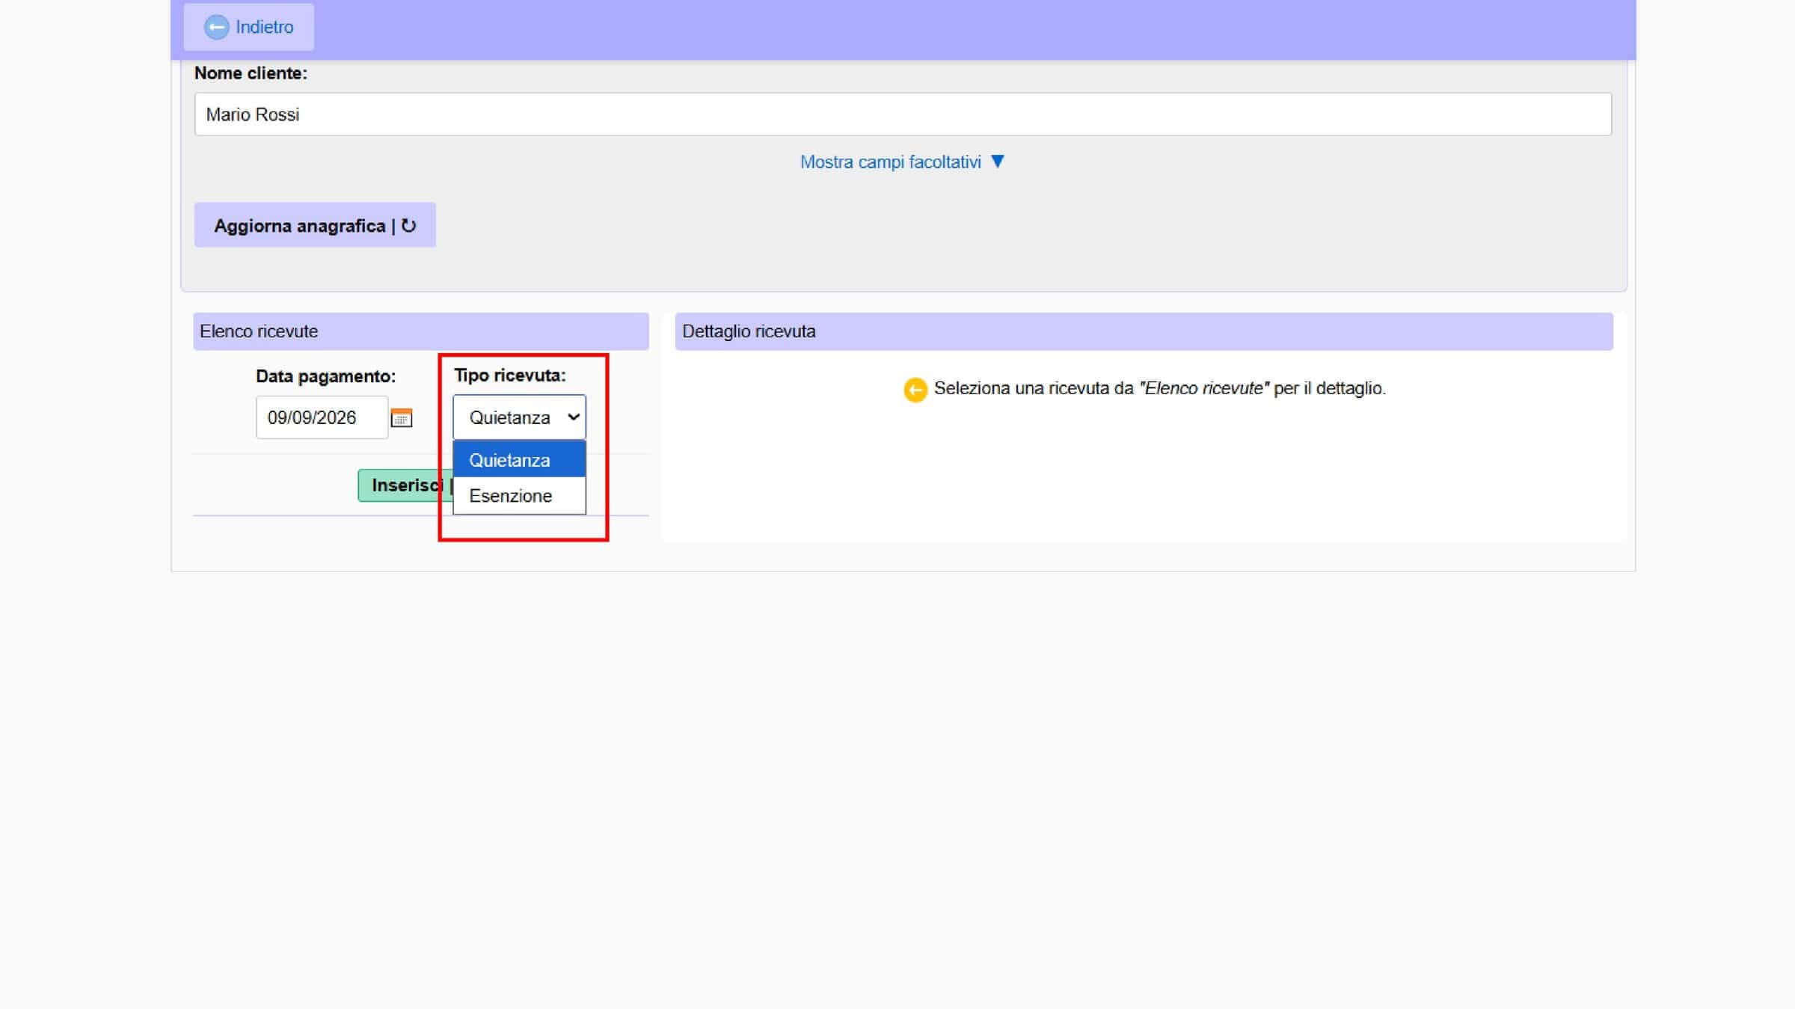Click the Dettaglio ricevuta header

pos(1144,331)
